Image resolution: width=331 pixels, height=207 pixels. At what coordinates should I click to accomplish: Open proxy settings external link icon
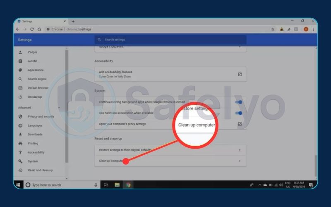240,124
